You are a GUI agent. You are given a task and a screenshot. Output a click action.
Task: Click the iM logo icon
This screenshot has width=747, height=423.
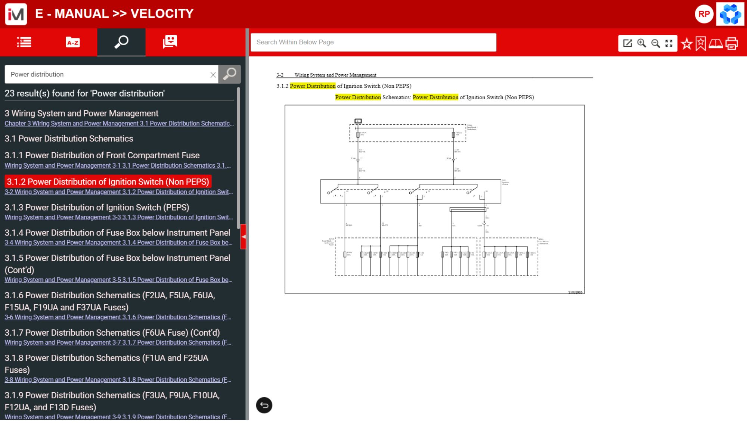16,14
